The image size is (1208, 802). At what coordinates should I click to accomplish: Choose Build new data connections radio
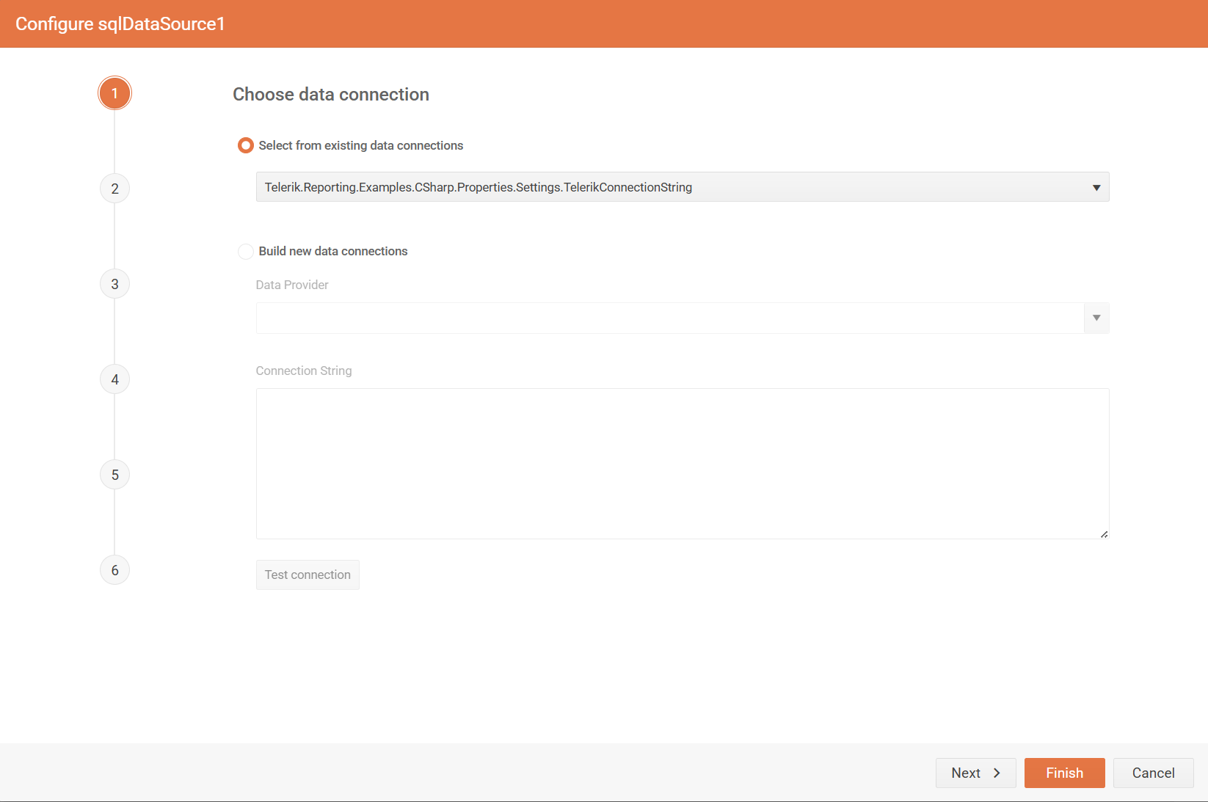click(x=246, y=251)
